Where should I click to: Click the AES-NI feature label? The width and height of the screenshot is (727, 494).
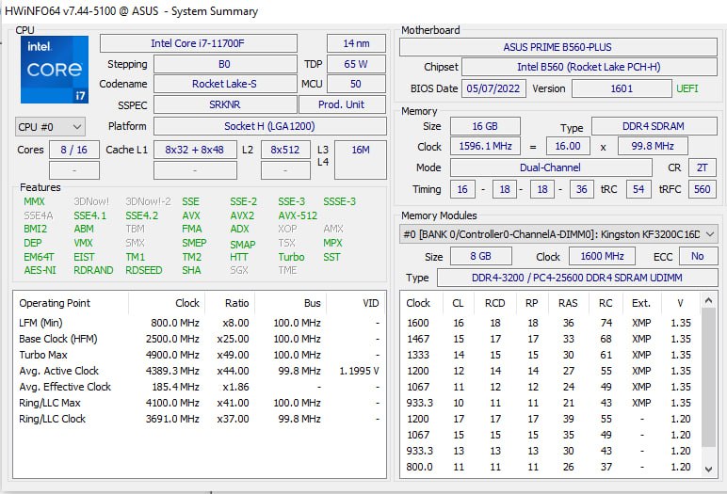40,270
